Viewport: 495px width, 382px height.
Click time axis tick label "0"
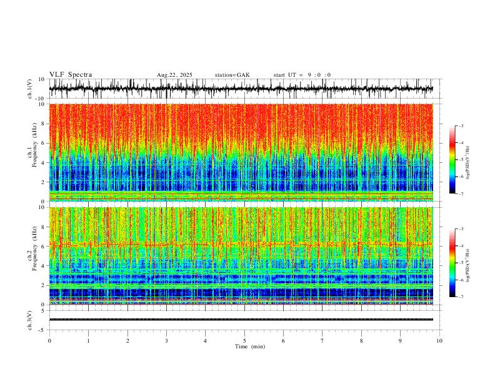(49, 341)
